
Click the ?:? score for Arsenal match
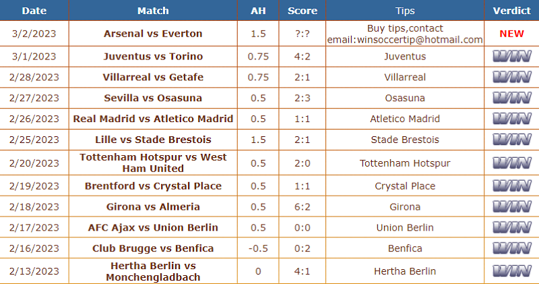pyautogui.click(x=302, y=34)
